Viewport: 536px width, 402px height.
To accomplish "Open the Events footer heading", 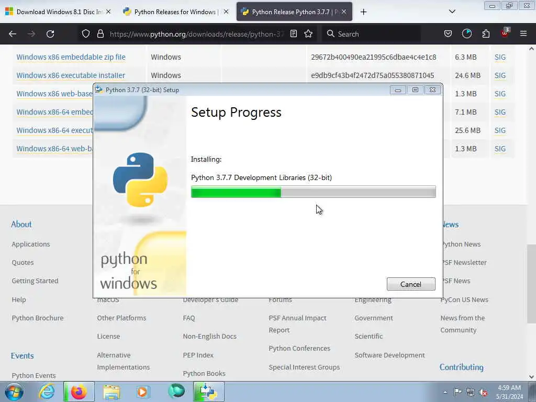I will 22,355.
